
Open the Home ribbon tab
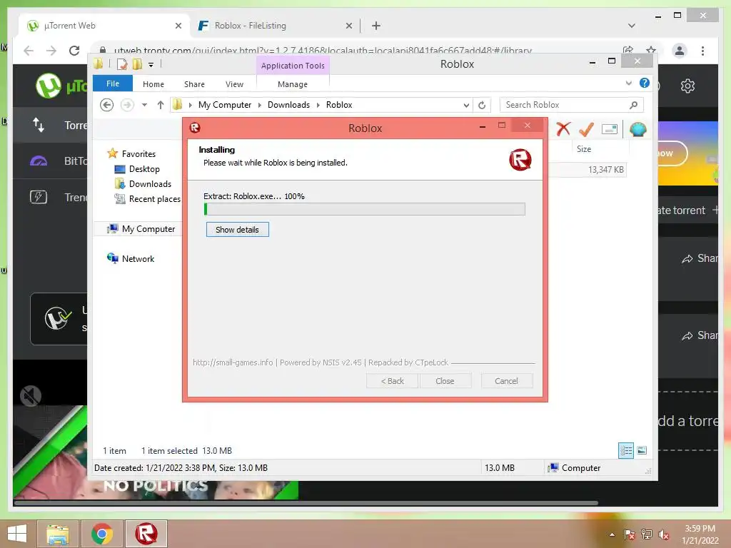[x=153, y=84]
